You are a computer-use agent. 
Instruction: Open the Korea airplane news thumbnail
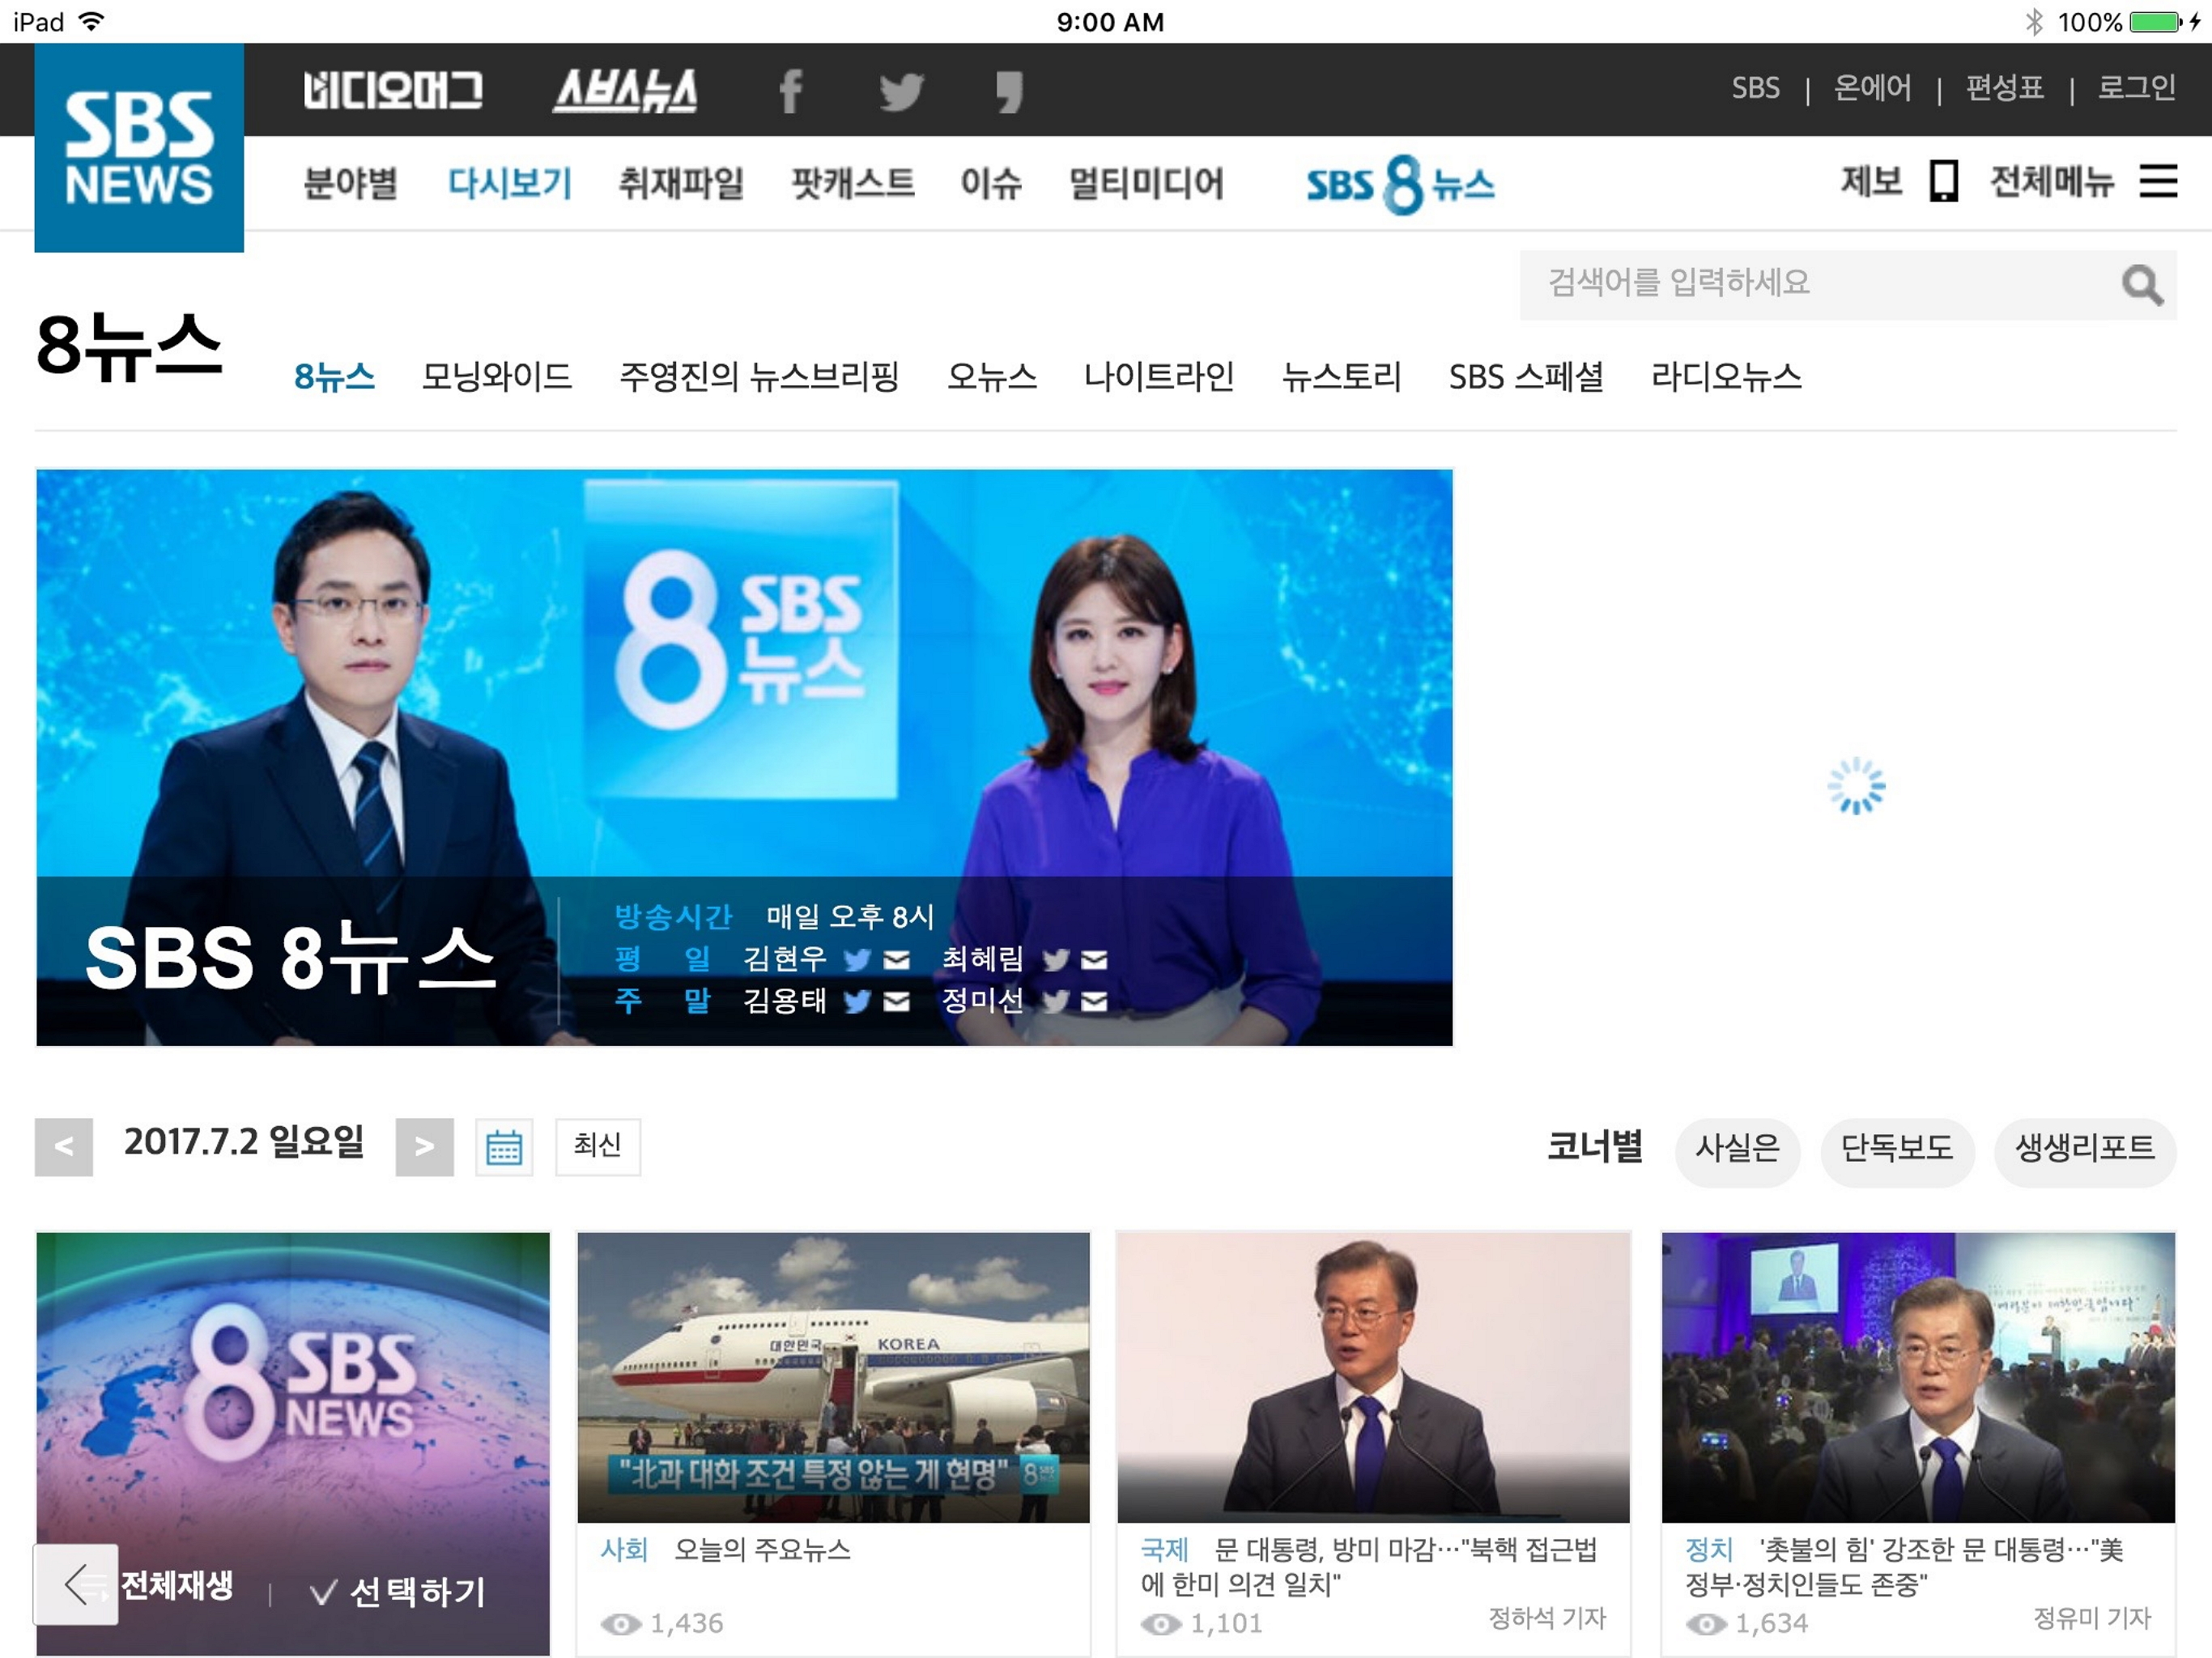click(x=833, y=1378)
